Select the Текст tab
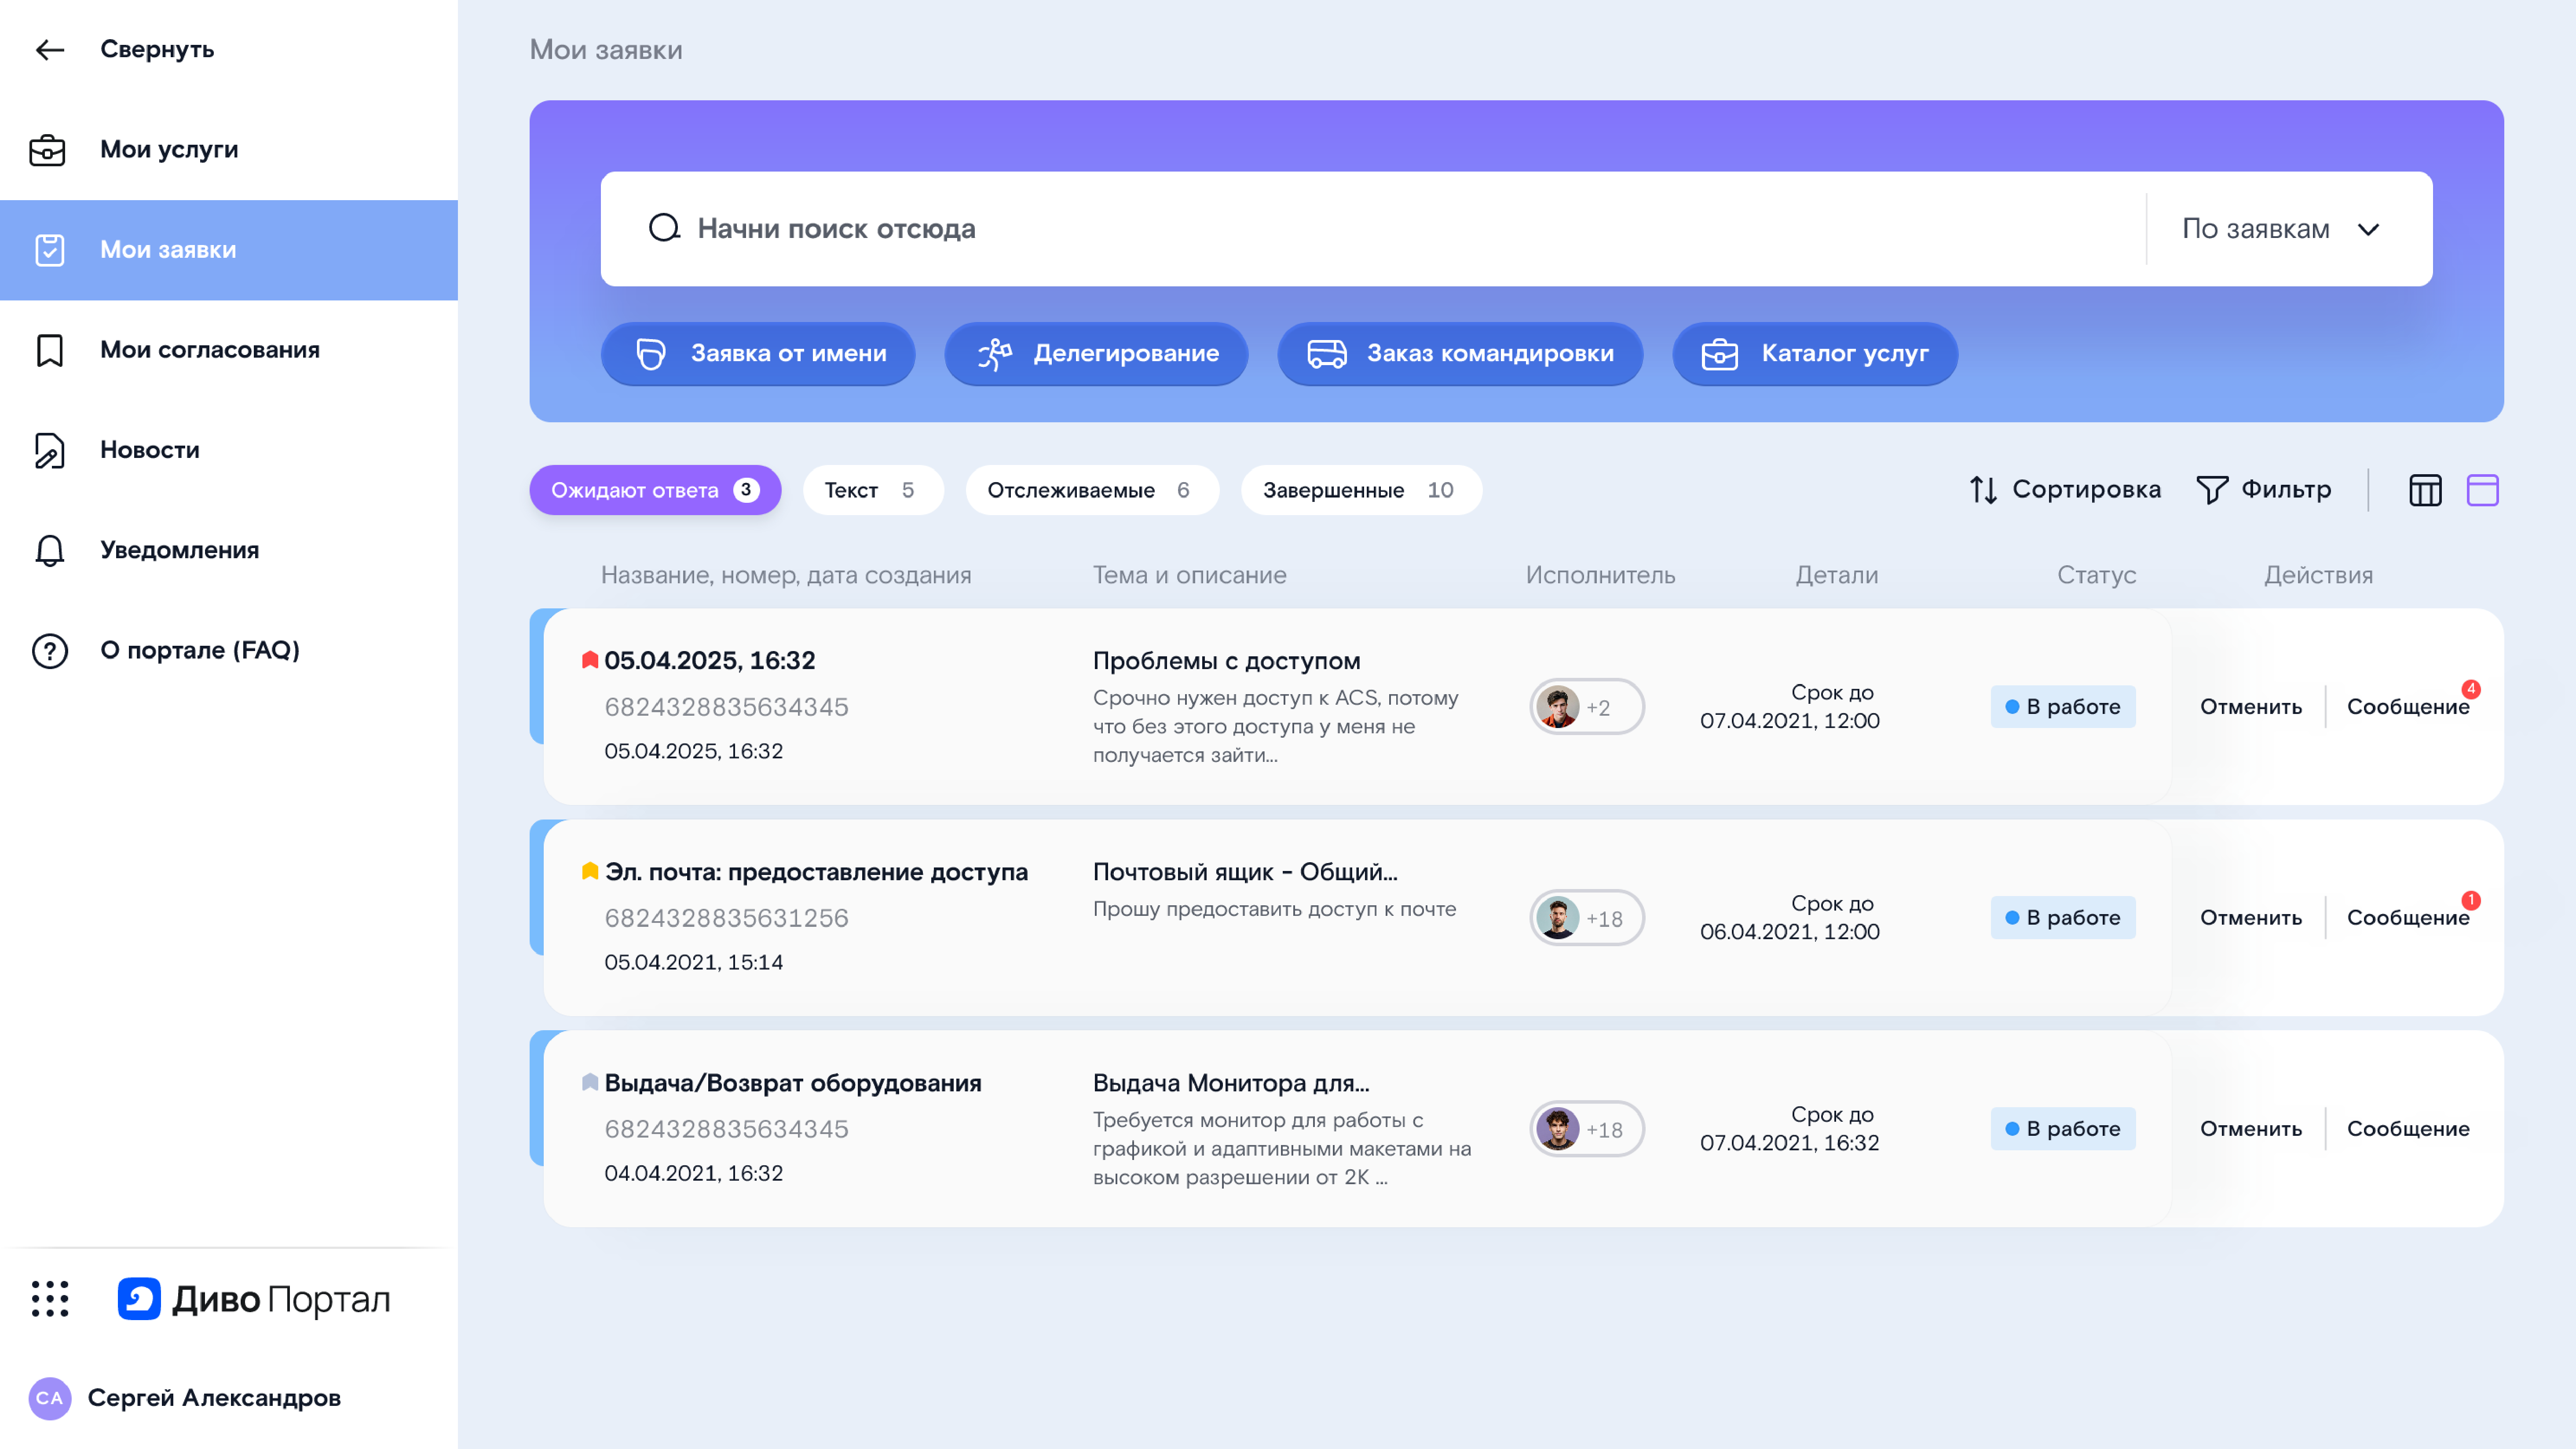Screen dimensions: 2576x1449 point(873,490)
